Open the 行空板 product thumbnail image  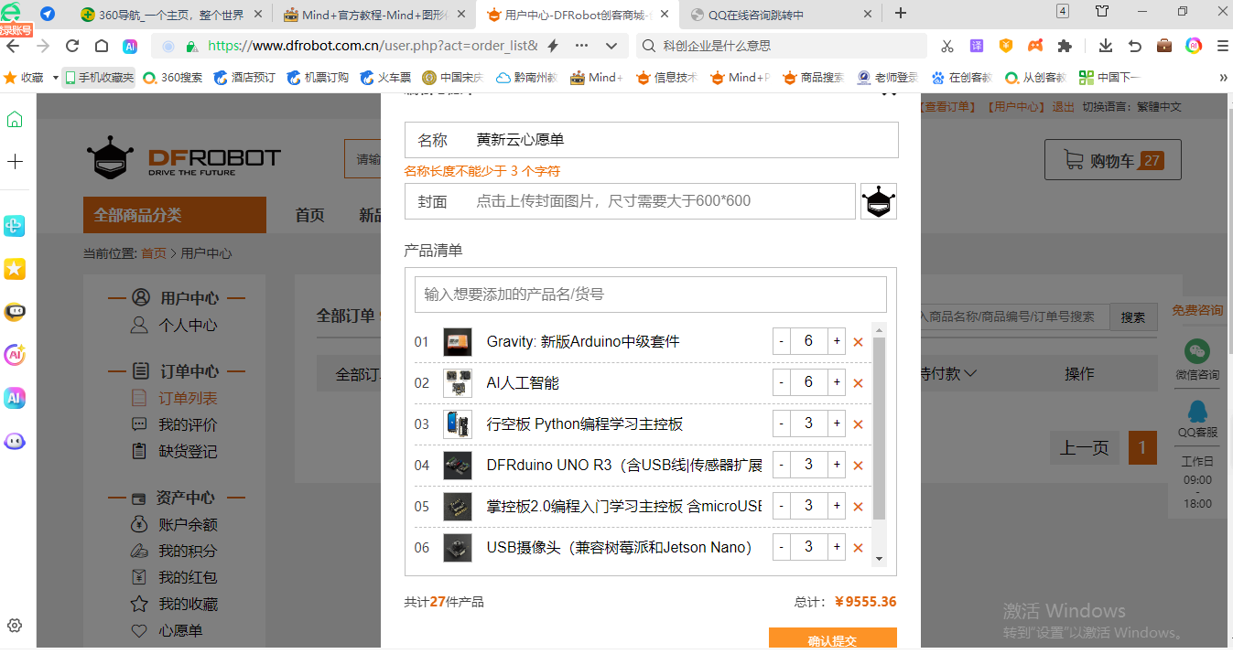(458, 424)
